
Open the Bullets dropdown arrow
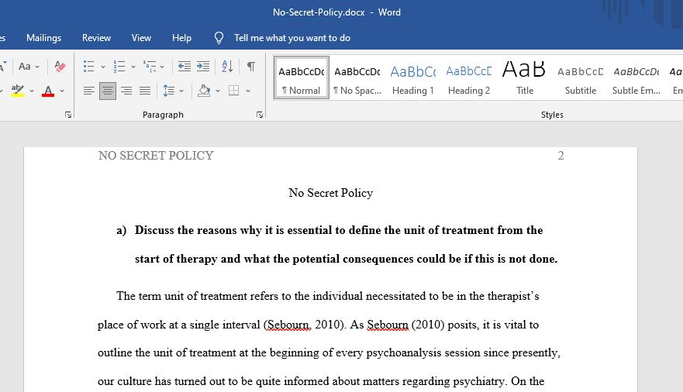tap(103, 67)
